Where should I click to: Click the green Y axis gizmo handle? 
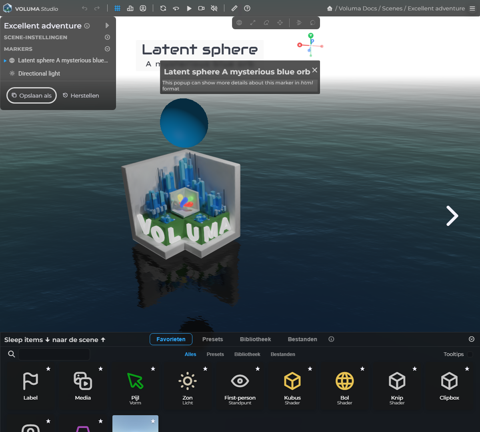point(311,36)
